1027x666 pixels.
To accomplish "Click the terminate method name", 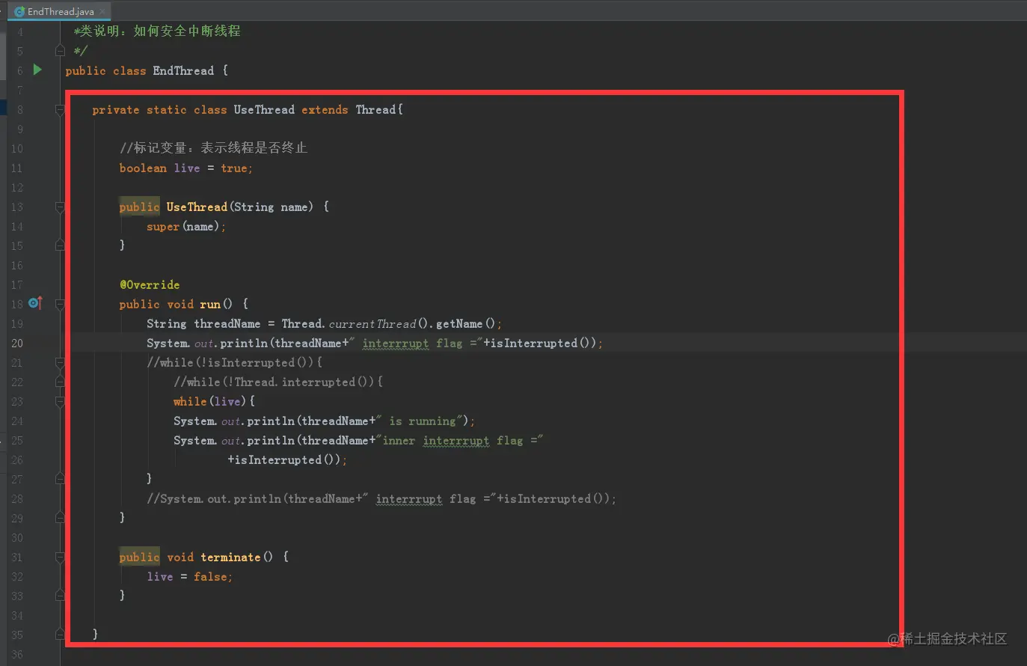I will pyautogui.click(x=230, y=557).
